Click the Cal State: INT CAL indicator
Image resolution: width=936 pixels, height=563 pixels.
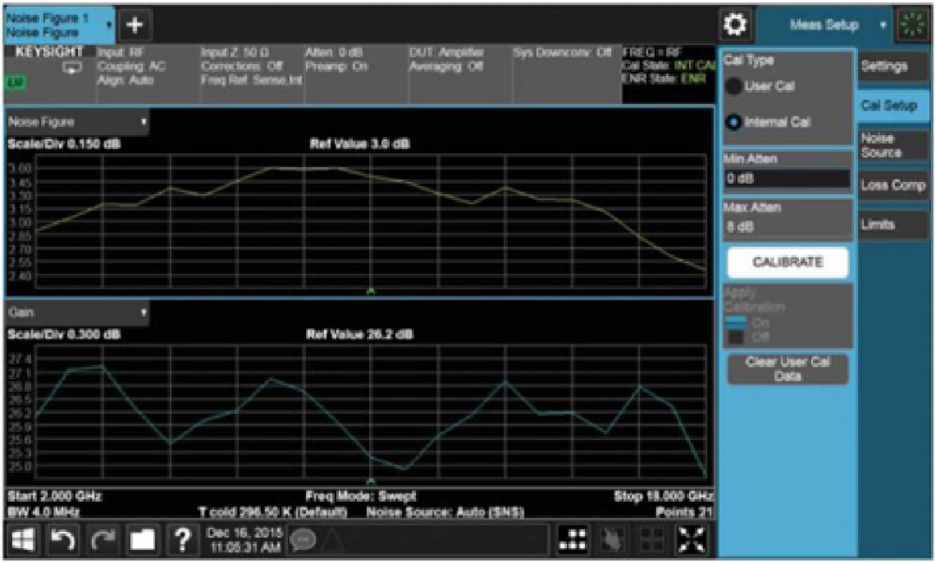pos(668,66)
